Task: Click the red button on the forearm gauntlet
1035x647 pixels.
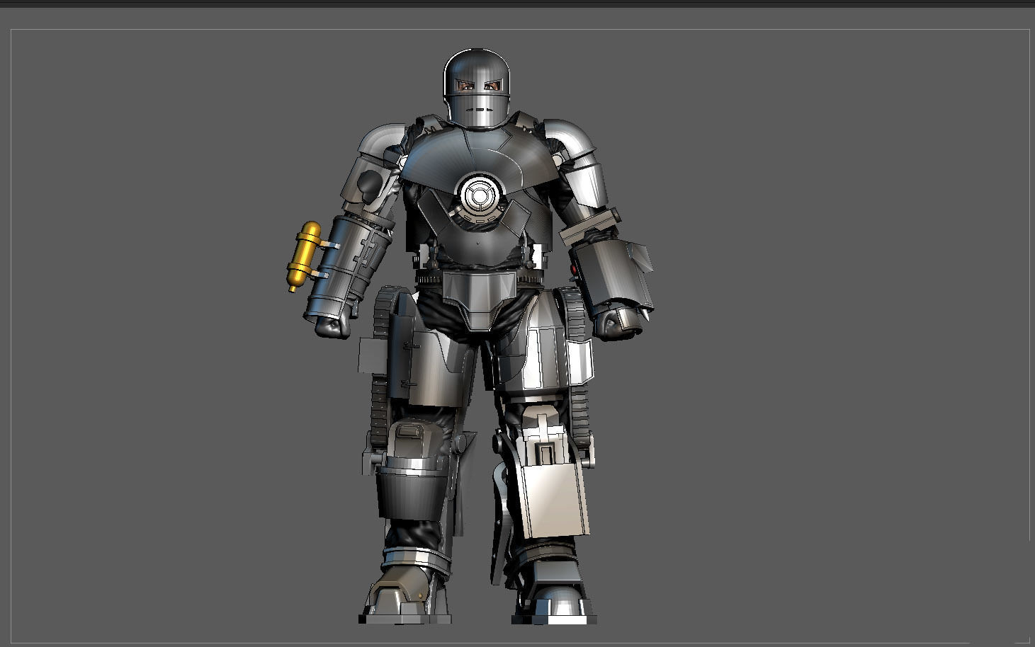Action: 574,269
